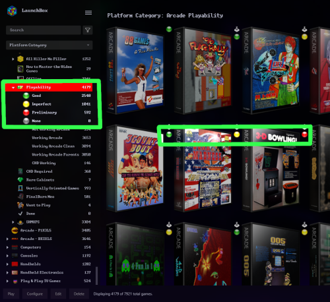Click the Configure button
This screenshot has width=330, height=302.
(x=35, y=294)
